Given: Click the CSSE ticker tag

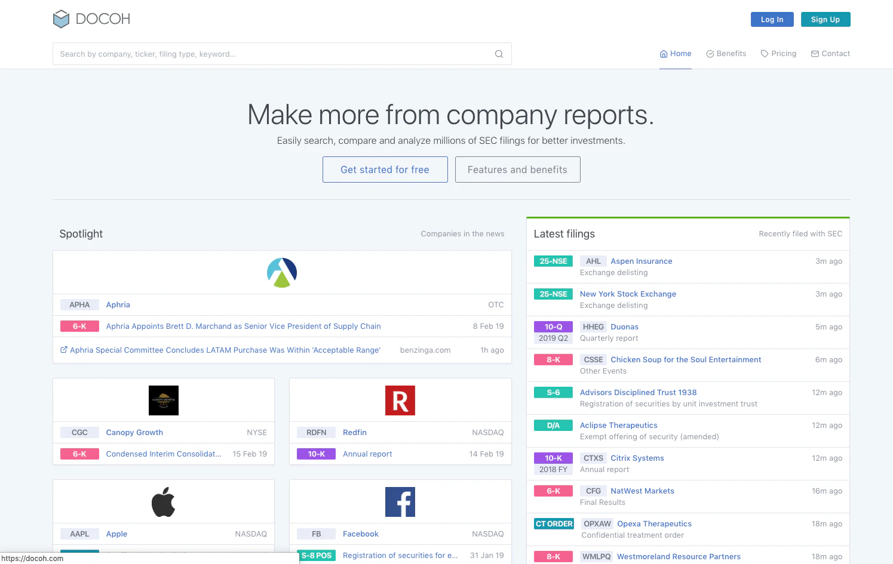Looking at the screenshot, I should [x=594, y=360].
